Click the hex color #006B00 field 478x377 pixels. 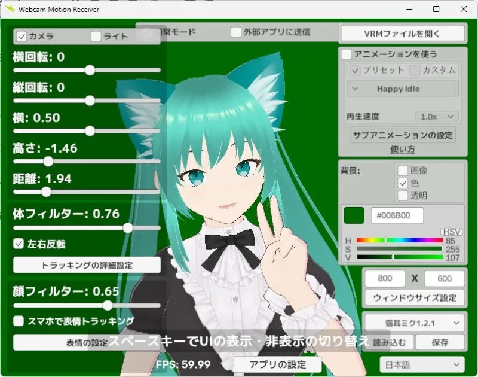point(397,215)
